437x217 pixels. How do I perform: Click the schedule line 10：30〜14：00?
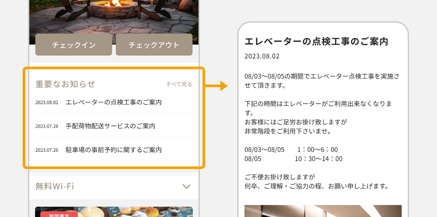point(318,159)
